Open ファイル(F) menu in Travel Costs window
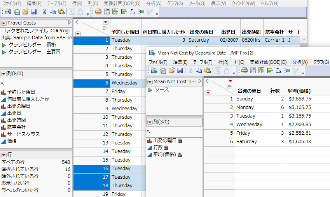Viewport: 330px width, 197px height. 12,4
